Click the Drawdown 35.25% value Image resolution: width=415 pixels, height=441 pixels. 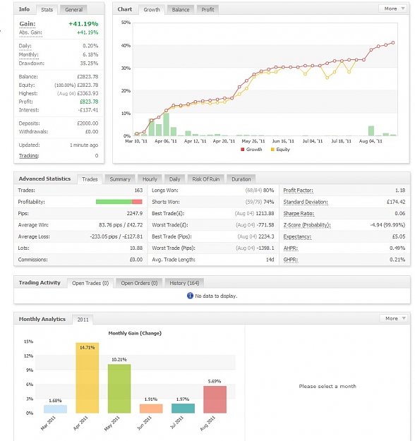(89, 64)
